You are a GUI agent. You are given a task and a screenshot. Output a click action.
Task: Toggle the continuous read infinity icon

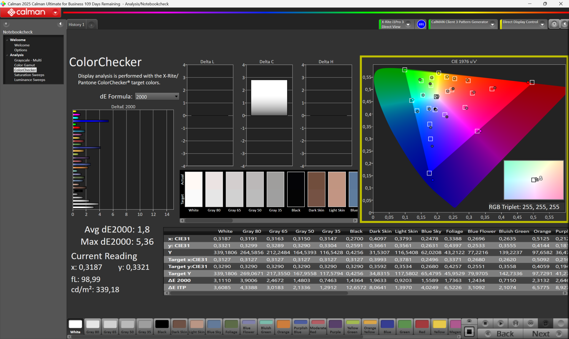tap(530, 323)
